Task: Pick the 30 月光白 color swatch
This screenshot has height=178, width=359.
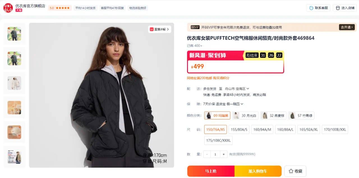Action: (x=245, y=115)
